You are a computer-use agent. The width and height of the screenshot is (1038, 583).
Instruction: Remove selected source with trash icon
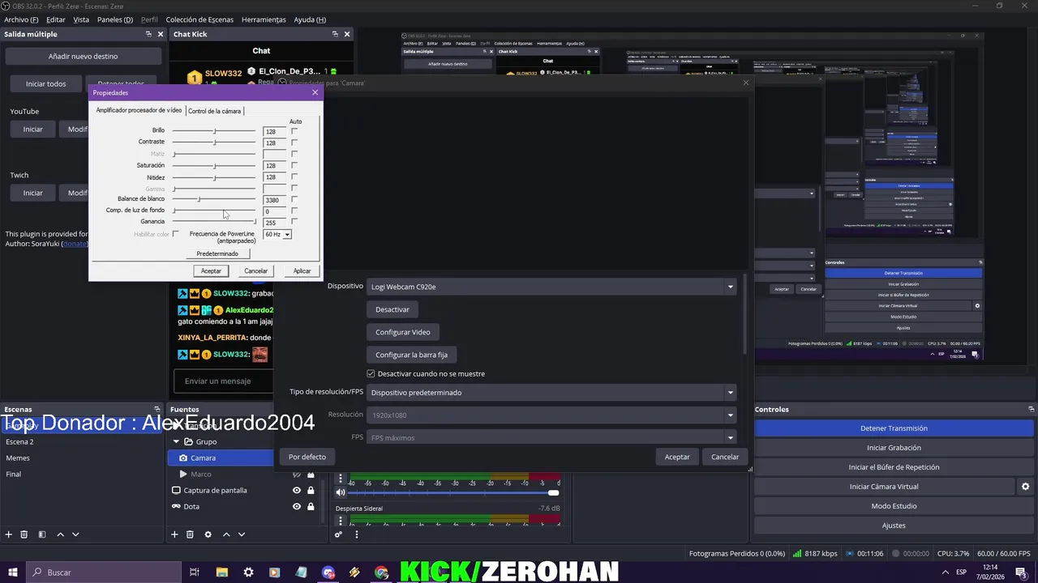tap(190, 534)
